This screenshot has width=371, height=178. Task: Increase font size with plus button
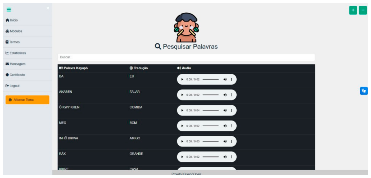coord(353,10)
